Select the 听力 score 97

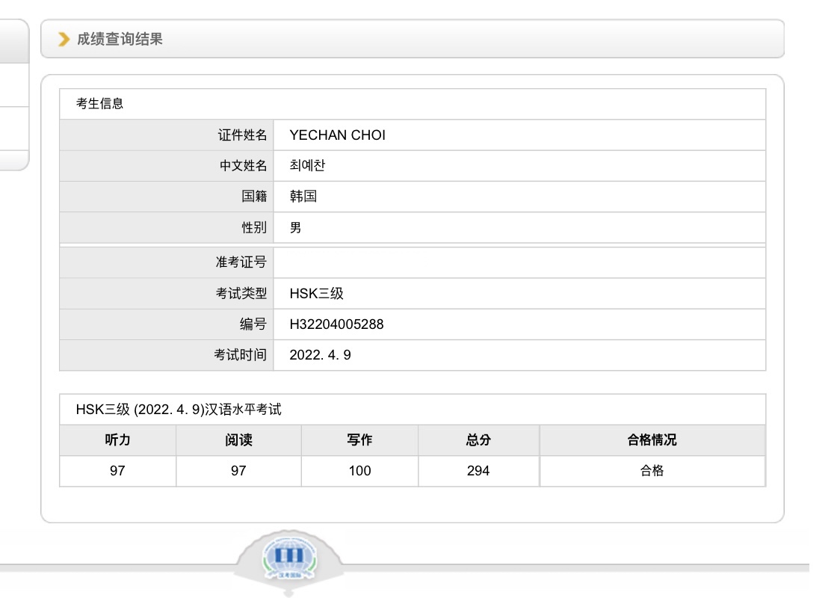tap(118, 471)
